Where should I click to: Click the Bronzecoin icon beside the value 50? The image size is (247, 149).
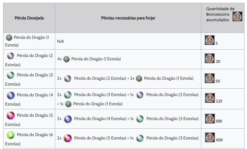tap(210, 78)
